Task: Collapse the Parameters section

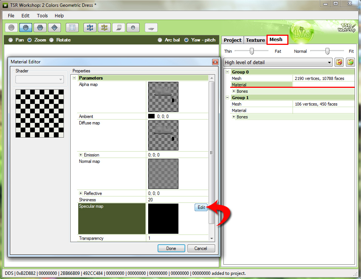Action: 74,78
